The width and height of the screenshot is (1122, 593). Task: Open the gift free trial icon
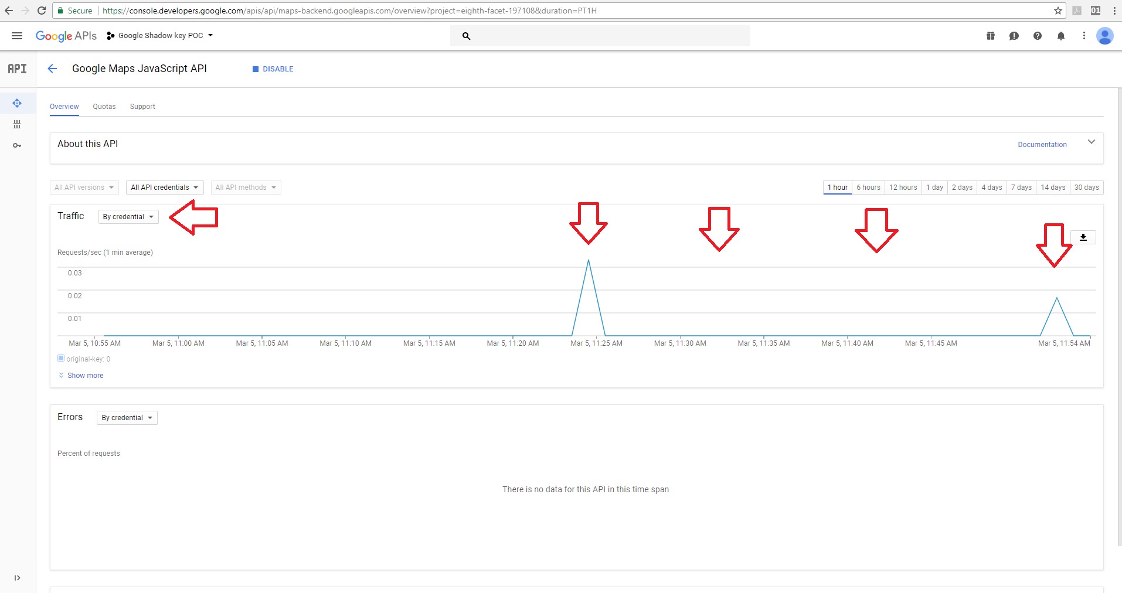click(991, 36)
